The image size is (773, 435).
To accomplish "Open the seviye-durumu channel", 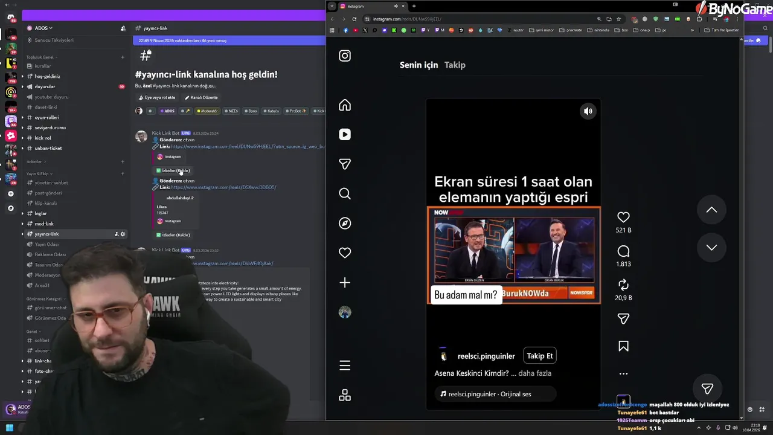I will pos(50,127).
